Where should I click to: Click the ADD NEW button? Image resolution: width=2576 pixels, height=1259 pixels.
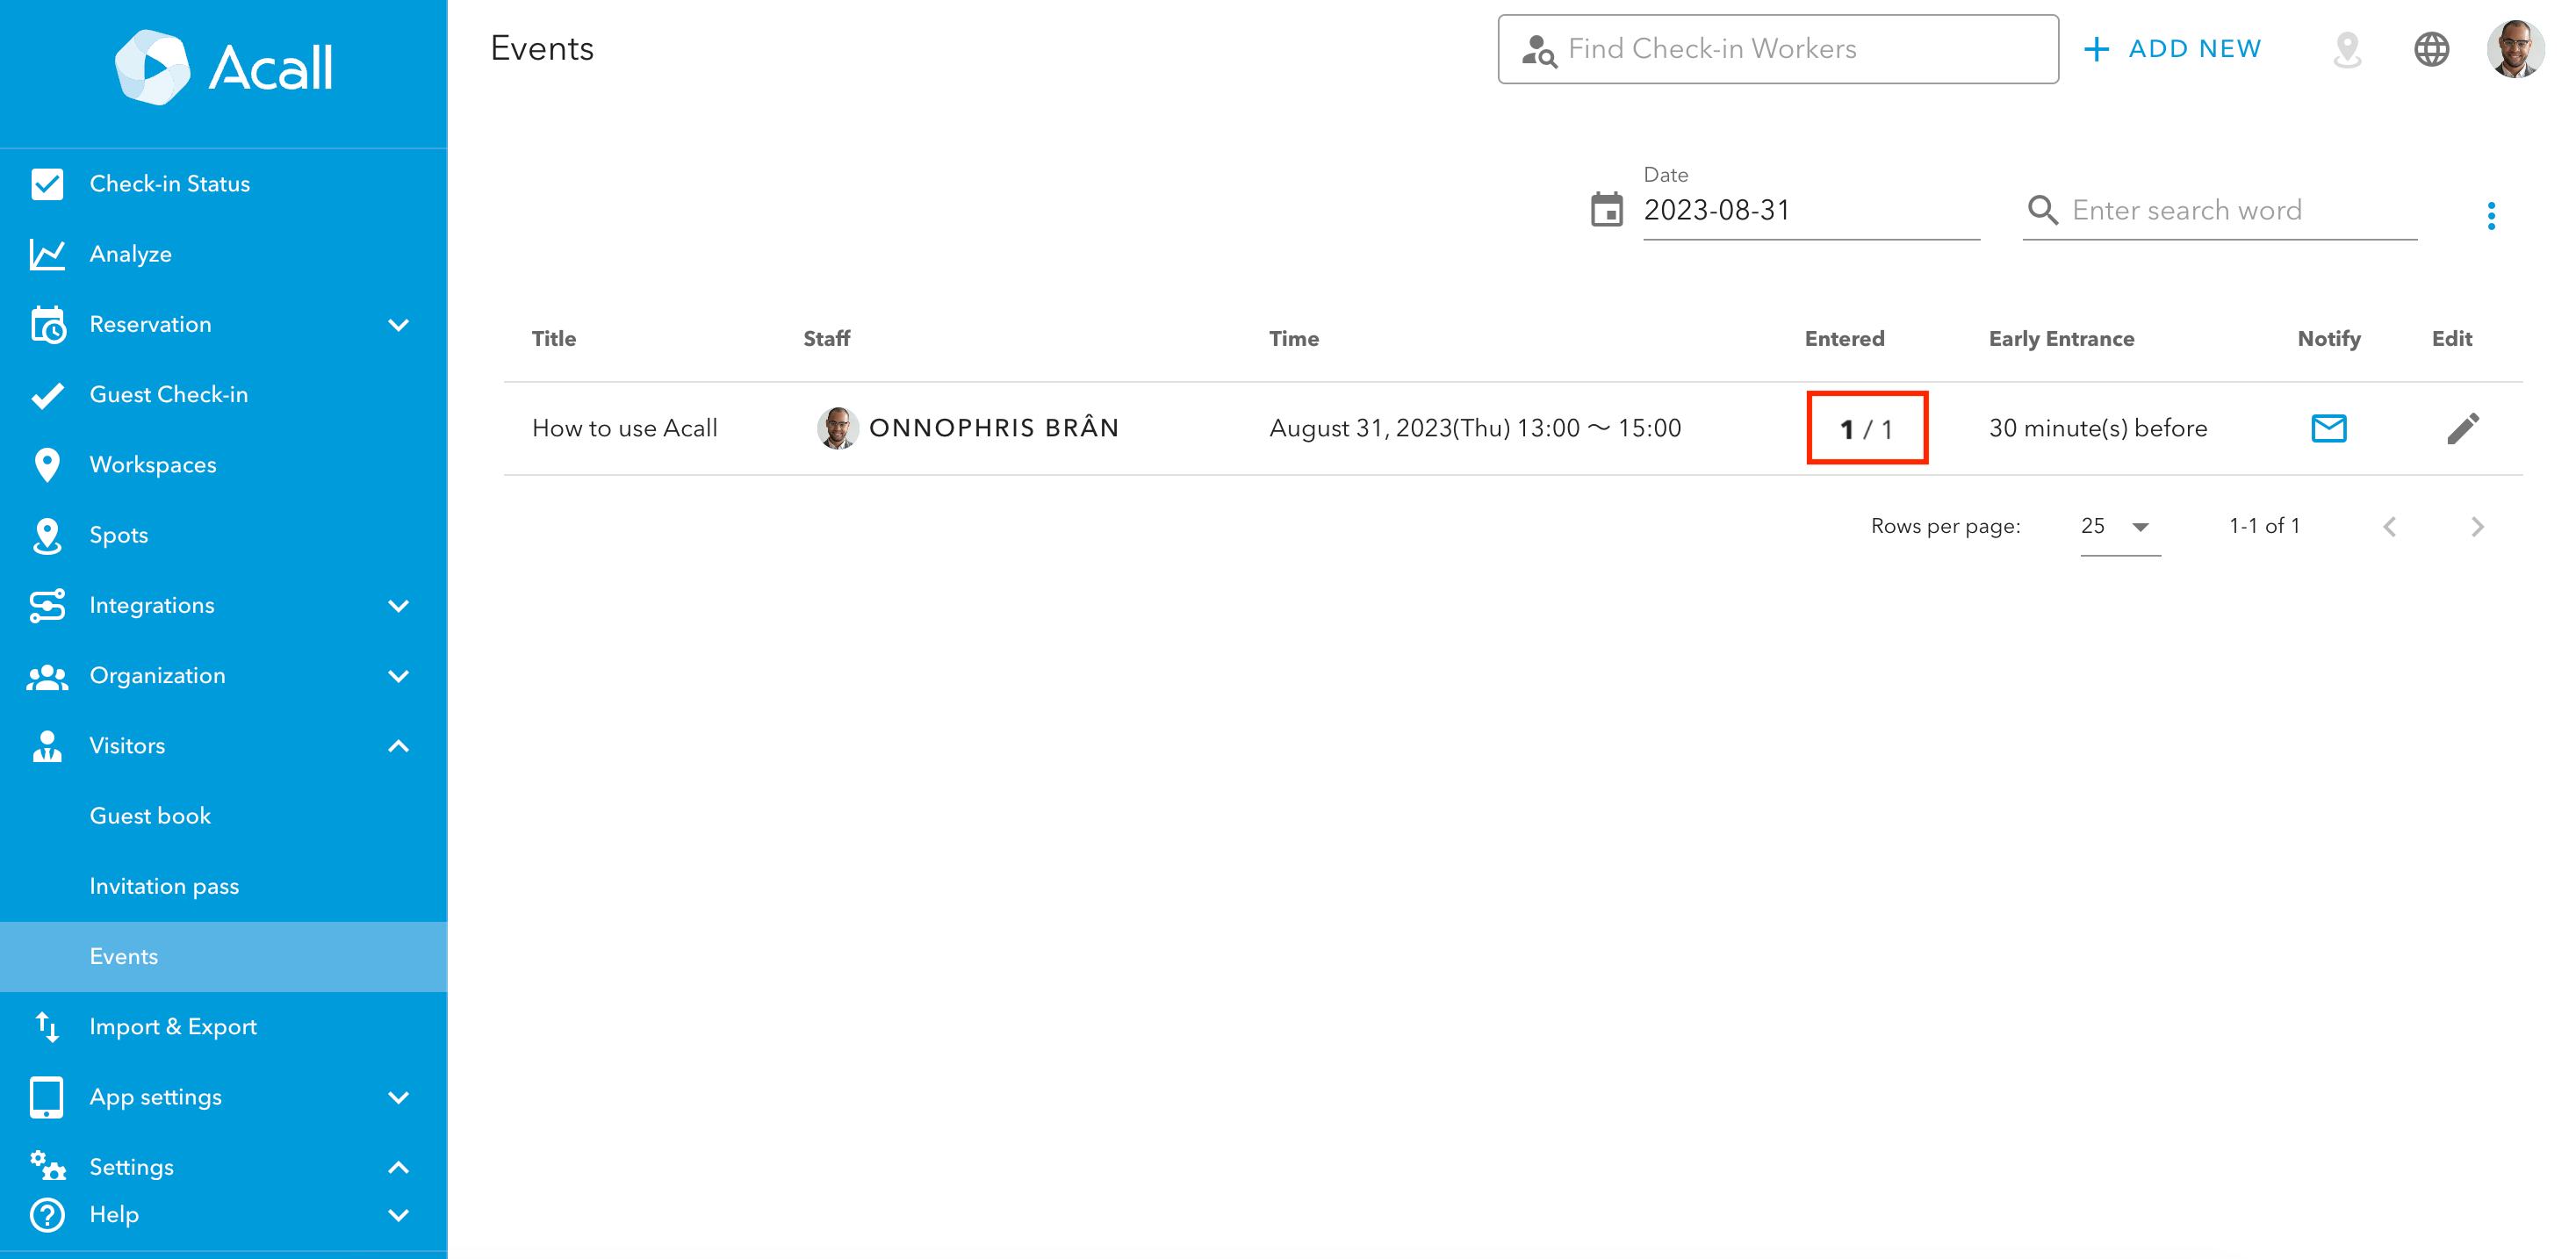point(2173,49)
